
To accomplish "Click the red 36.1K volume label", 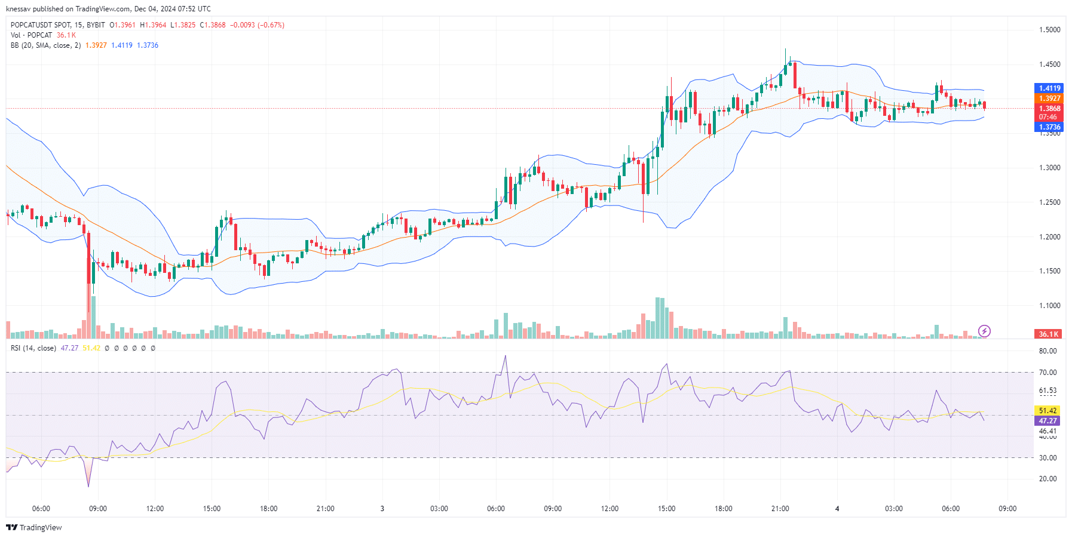I will point(1049,334).
